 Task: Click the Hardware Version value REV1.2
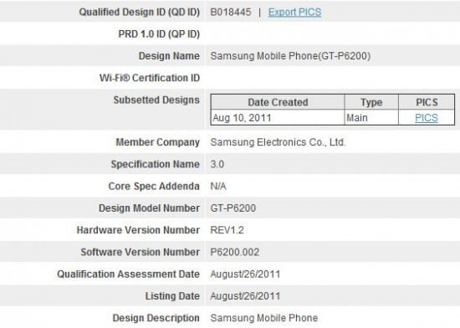click(x=227, y=230)
